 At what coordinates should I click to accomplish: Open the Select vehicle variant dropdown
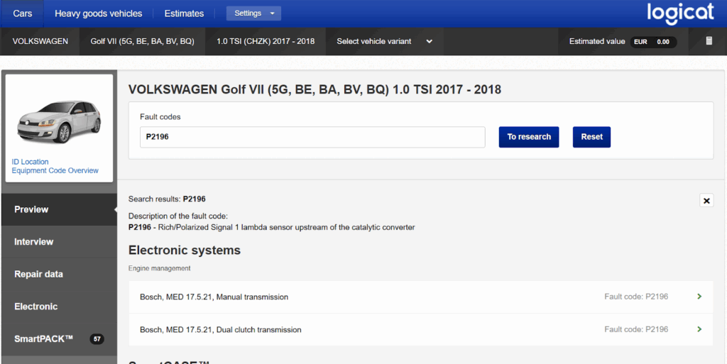pos(384,41)
